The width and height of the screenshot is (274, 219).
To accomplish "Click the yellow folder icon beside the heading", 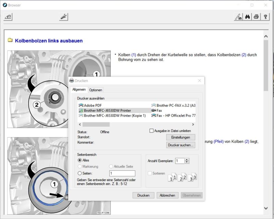I will pyautogui.click(x=10, y=40).
